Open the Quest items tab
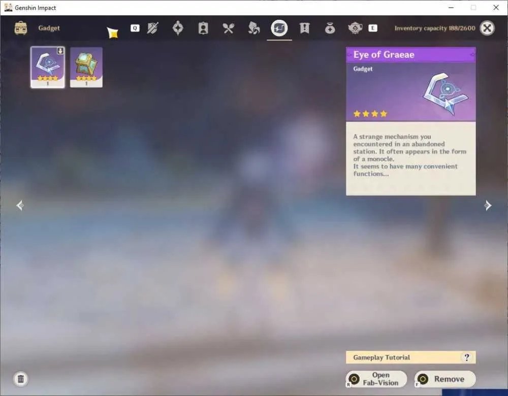 tap(304, 28)
